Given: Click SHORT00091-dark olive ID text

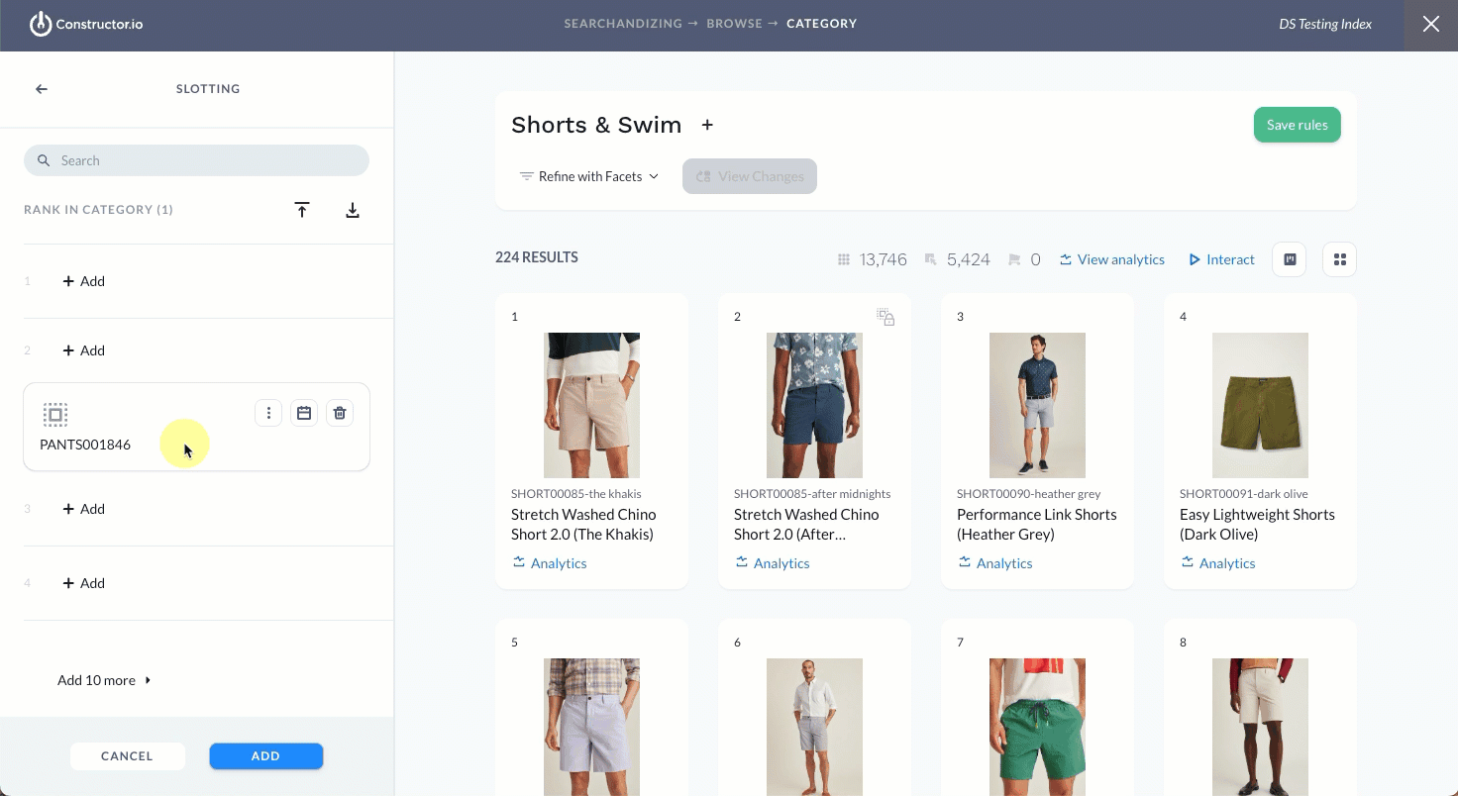Looking at the screenshot, I should click(1244, 493).
